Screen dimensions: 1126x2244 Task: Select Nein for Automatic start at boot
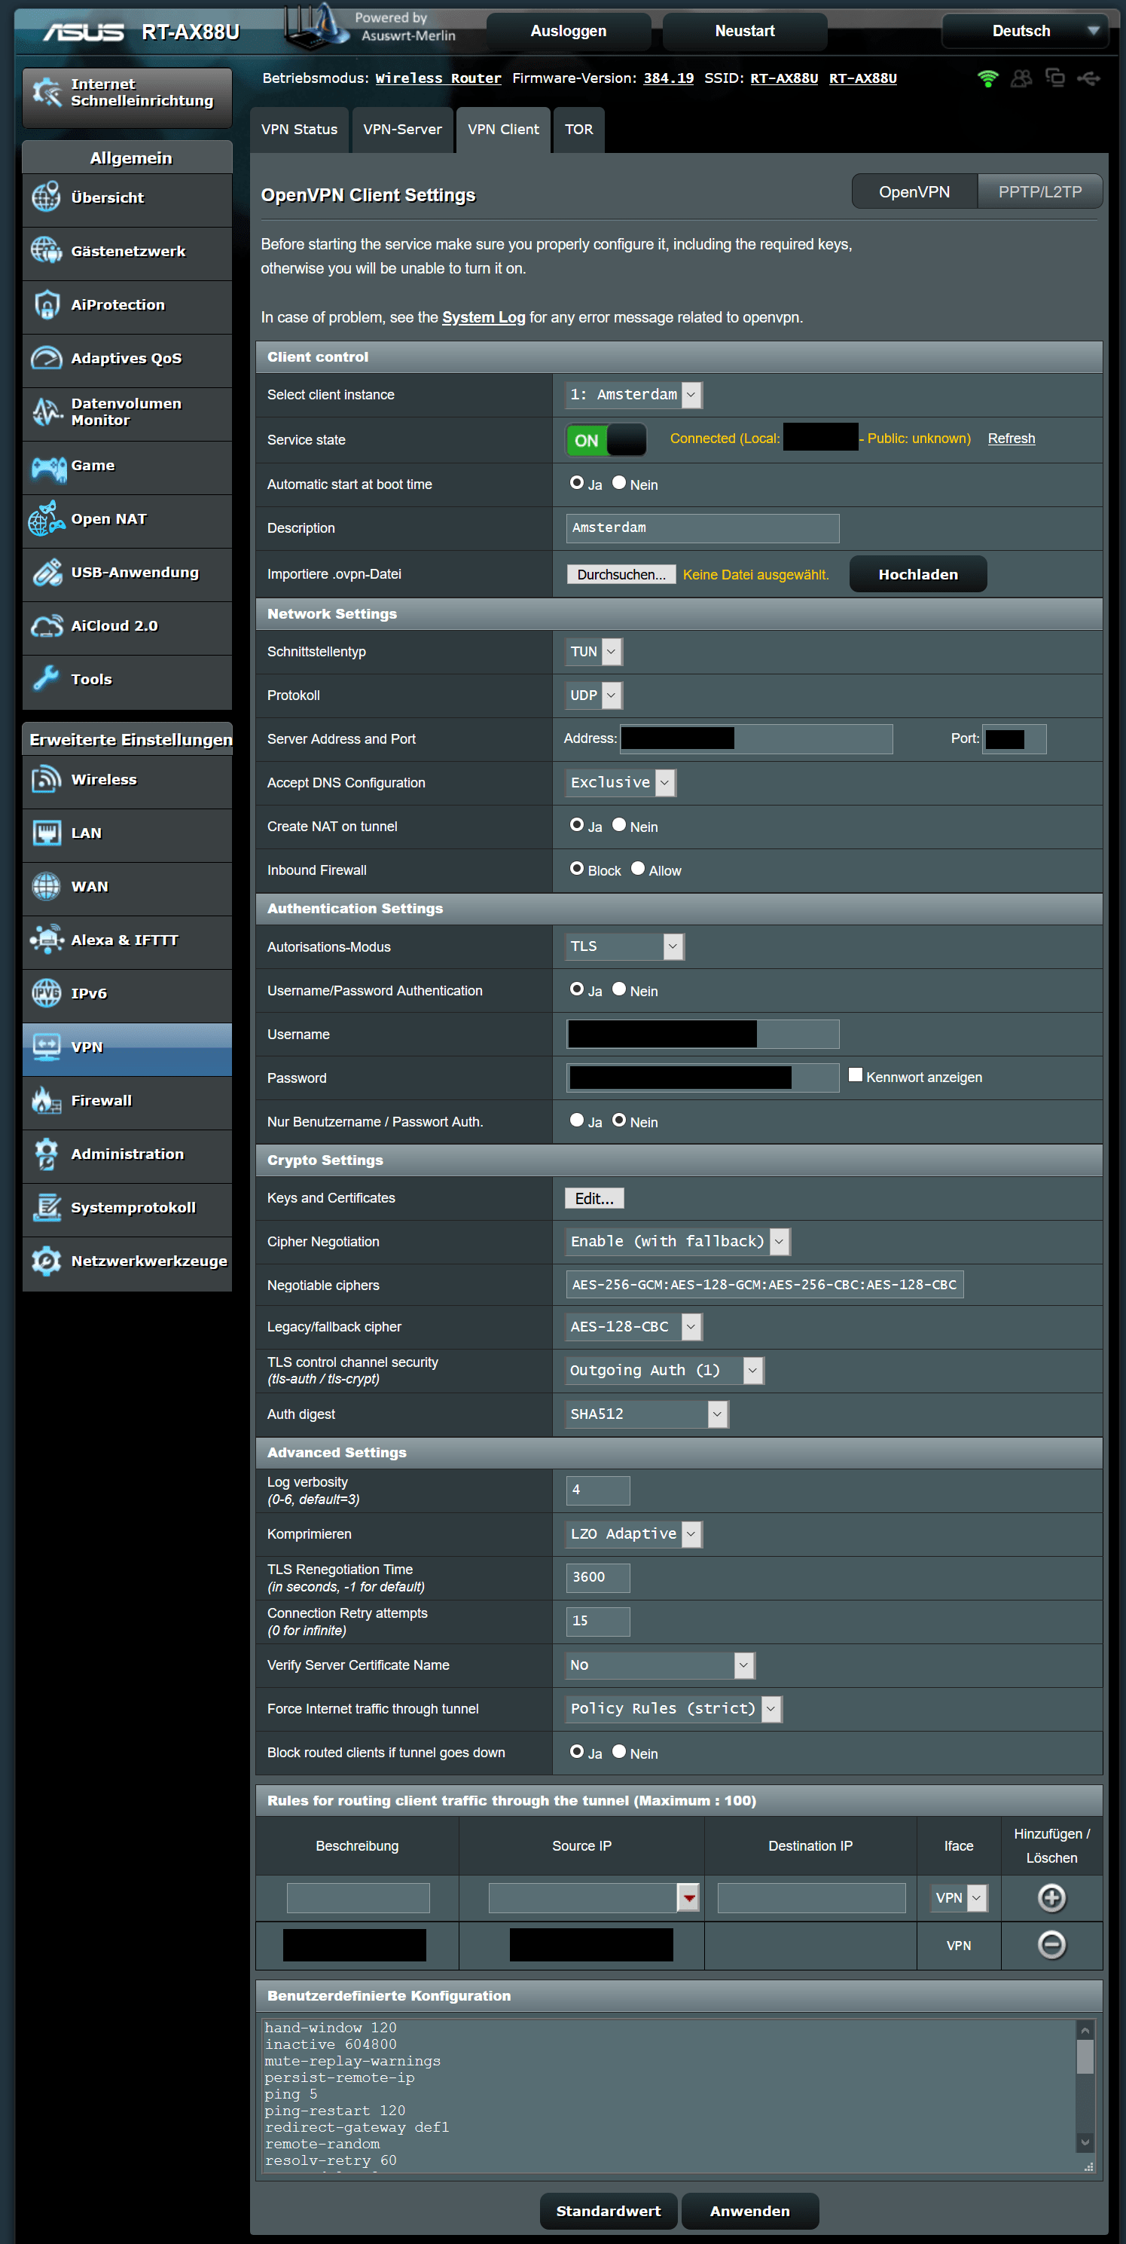tap(619, 482)
